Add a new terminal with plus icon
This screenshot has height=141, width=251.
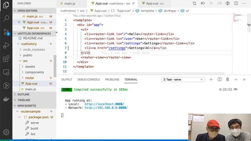(x=211, y=80)
